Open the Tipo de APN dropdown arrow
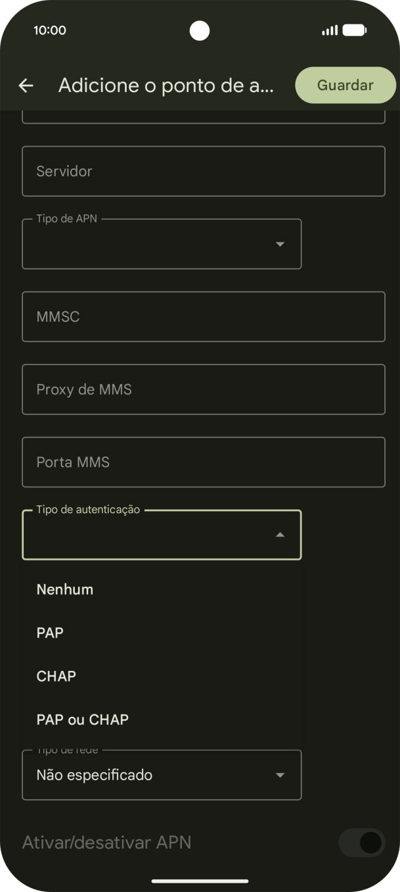 click(x=279, y=243)
